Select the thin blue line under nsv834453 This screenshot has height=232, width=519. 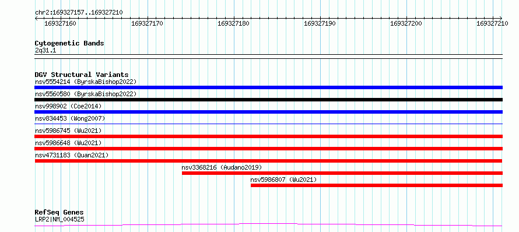coord(268,124)
